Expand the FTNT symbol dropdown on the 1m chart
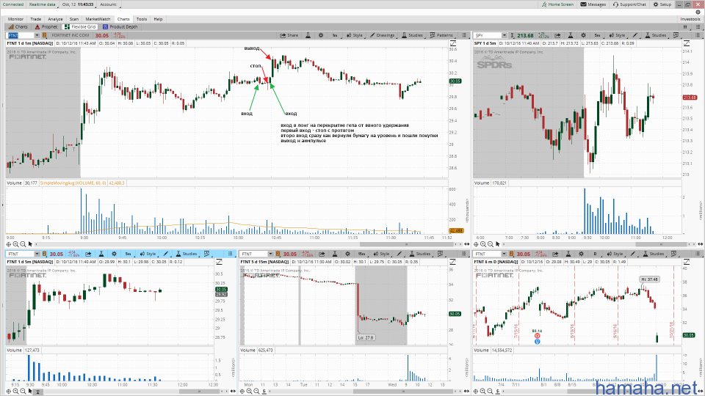The height and width of the screenshot is (396, 705). [x=37, y=35]
